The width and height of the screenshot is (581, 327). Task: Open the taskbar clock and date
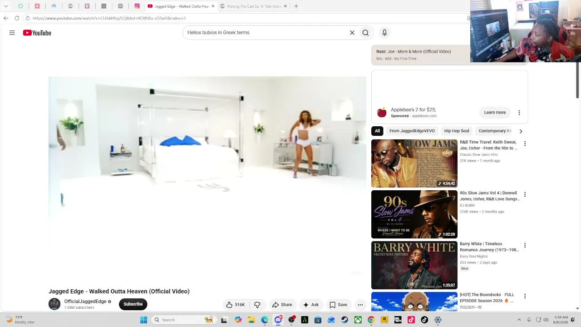click(560, 320)
